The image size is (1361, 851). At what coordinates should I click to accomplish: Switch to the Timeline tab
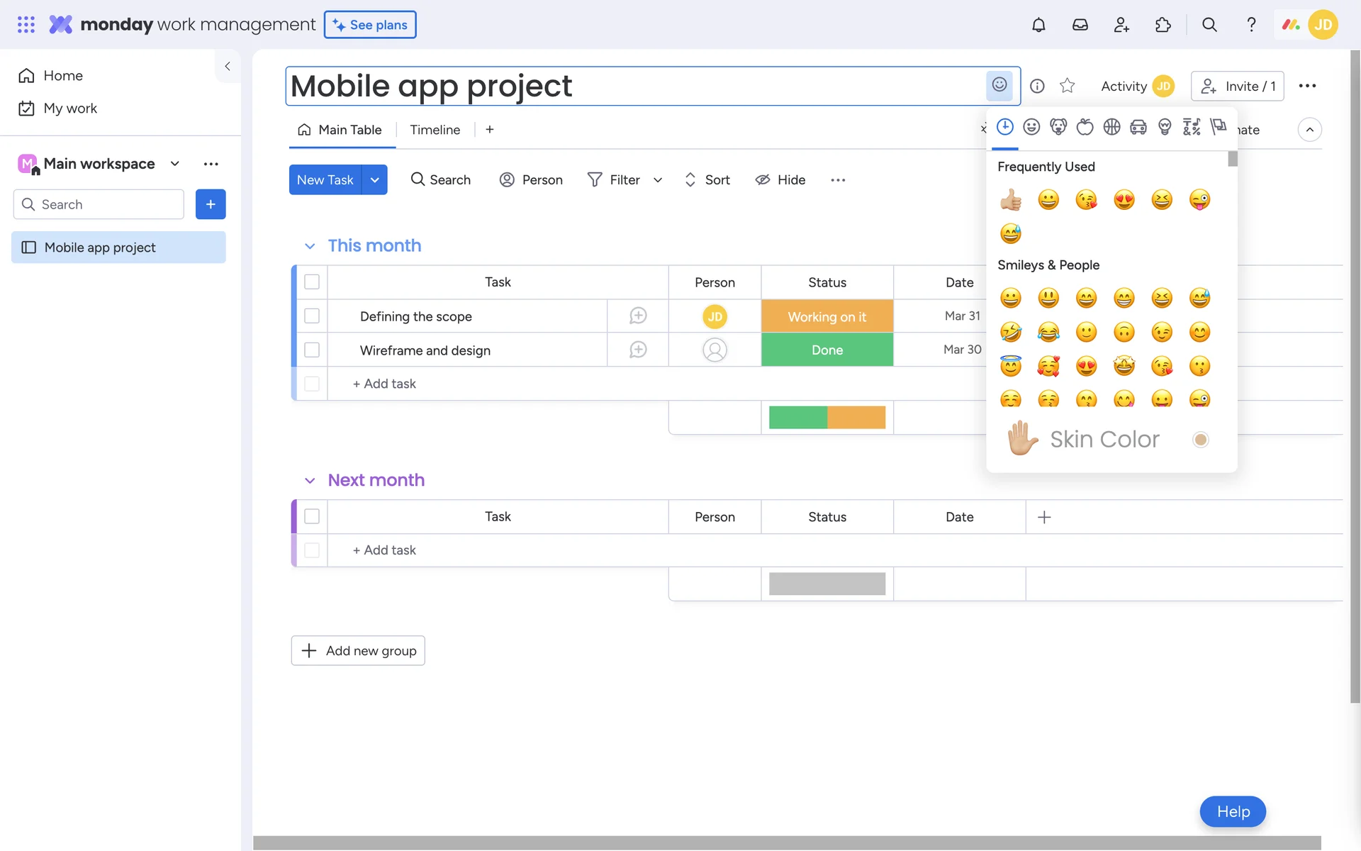click(435, 130)
